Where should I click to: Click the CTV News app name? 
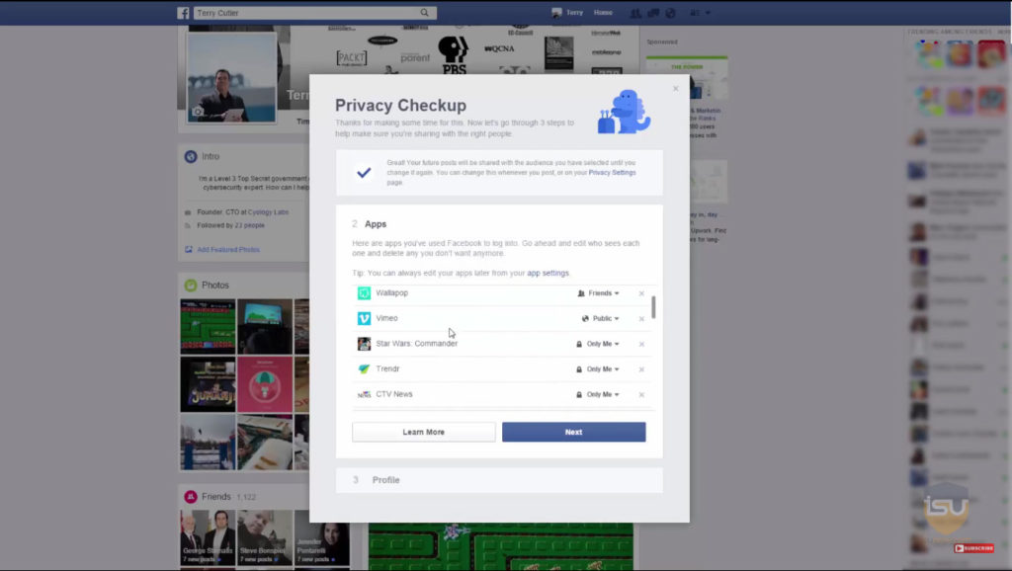coord(393,394)
